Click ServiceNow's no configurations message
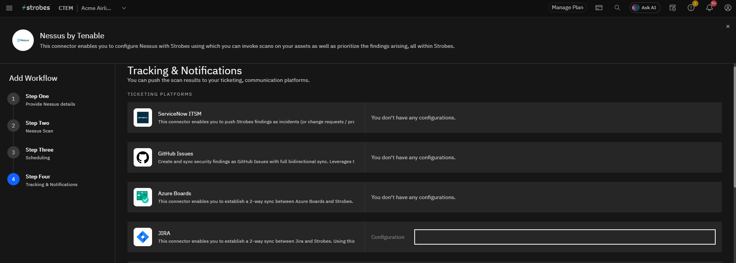The image size is (736, 263). point(413,118)
